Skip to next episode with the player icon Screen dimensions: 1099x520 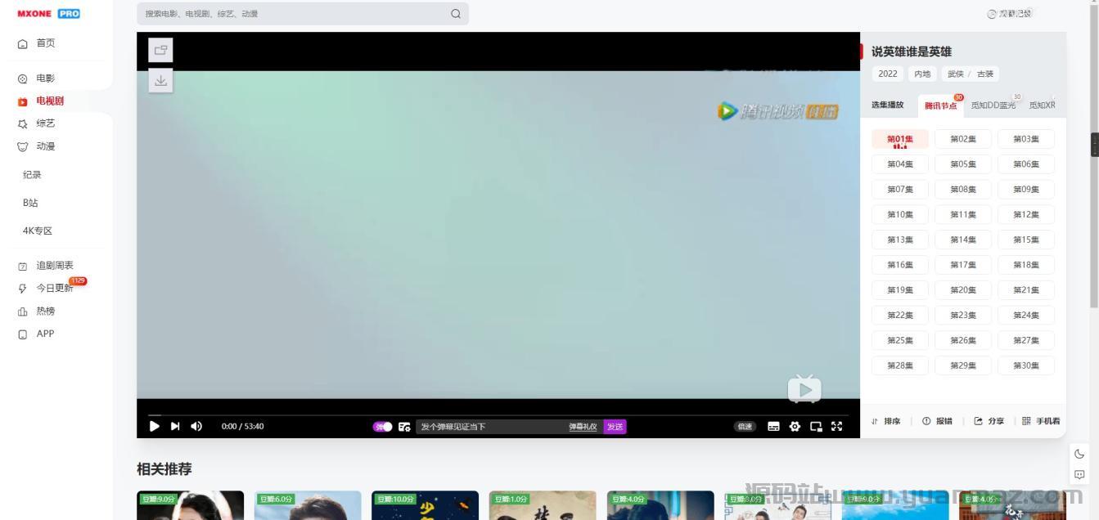pyautogui.click(x=174, y=426)
